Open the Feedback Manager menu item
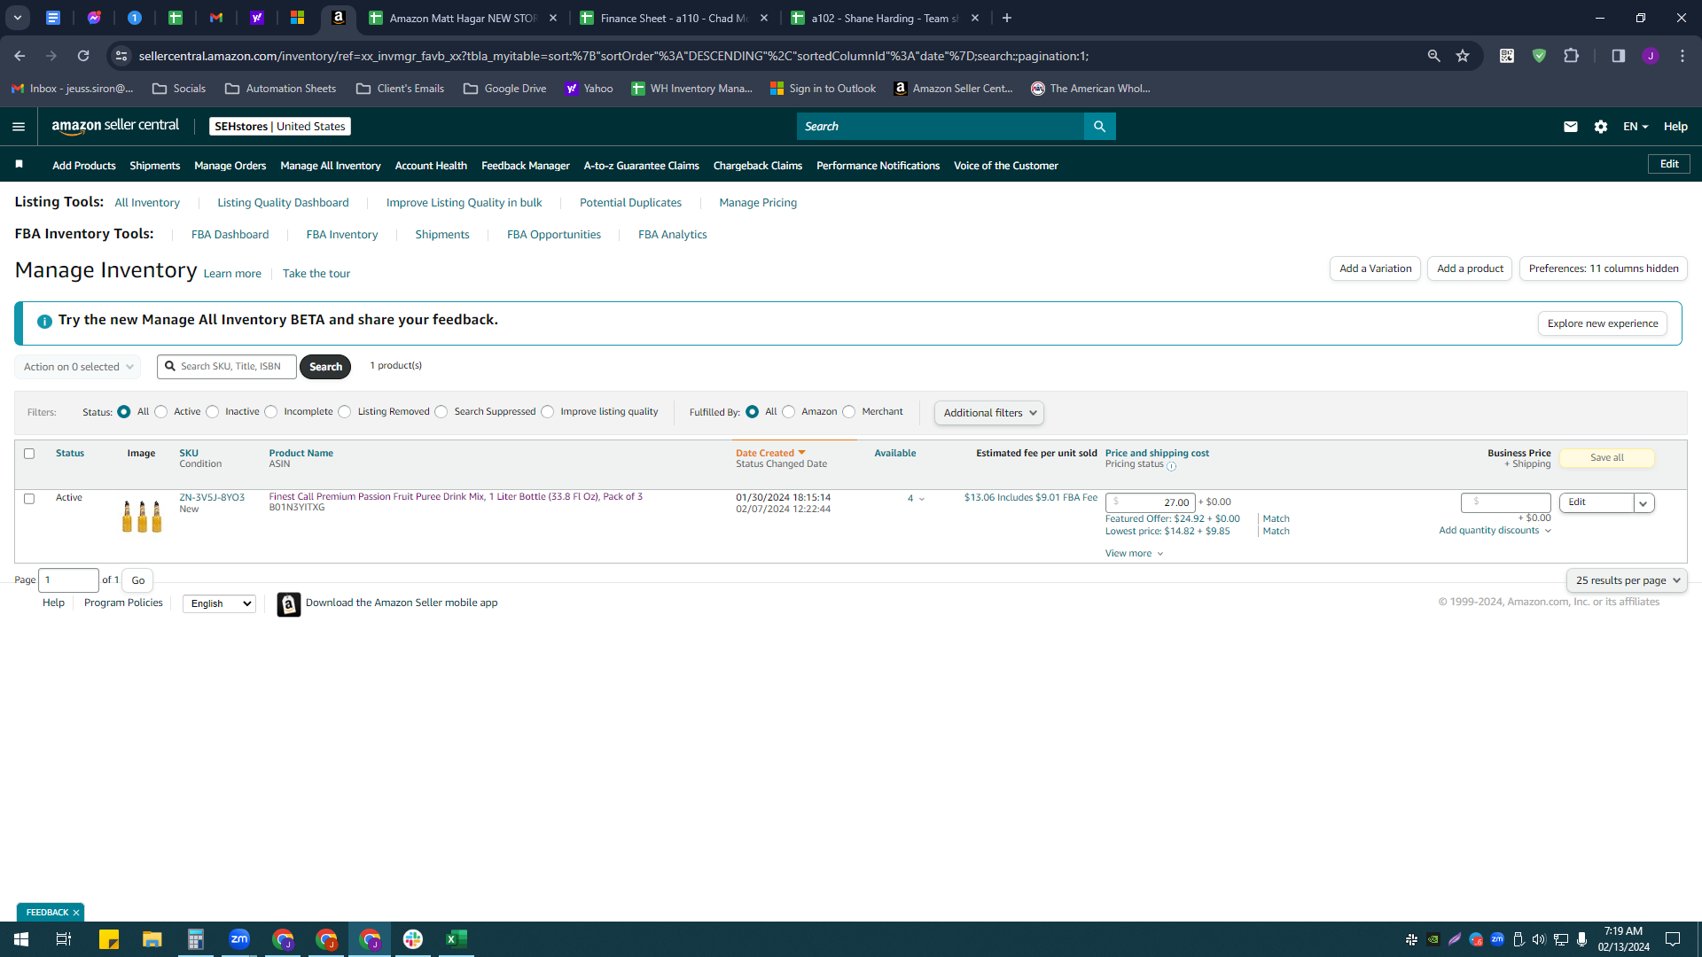Viewport: 1702px width, 957px height. click(x=526, y=166)
